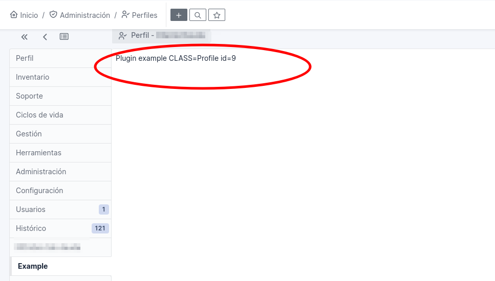Open search via magnifier icon
Viewport: 495px width, 281px height.
tap(198, 15)
